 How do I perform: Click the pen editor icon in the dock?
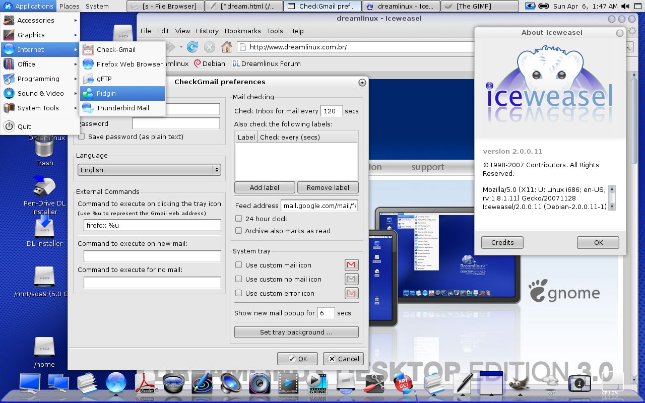(462, 384)
